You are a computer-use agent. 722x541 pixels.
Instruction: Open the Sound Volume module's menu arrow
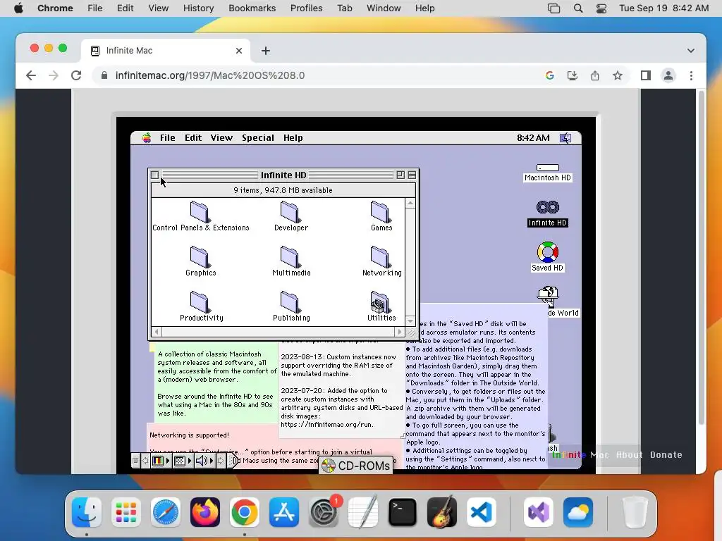click(x=212, y=461)
